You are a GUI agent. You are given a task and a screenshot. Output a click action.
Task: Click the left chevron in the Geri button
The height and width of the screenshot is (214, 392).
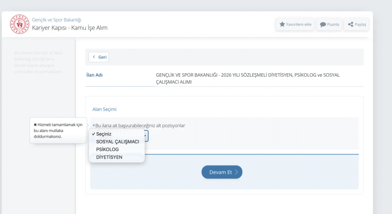coord(94,57)
